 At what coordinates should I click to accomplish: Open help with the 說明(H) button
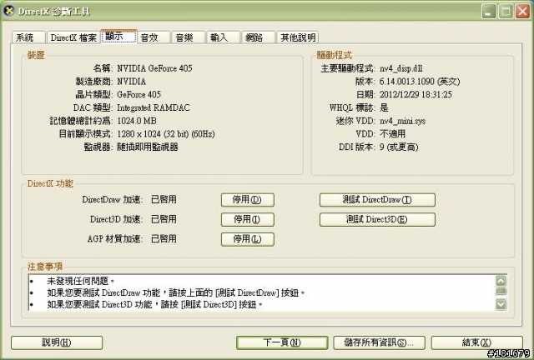pyautogui.click(x=57, y=342)
